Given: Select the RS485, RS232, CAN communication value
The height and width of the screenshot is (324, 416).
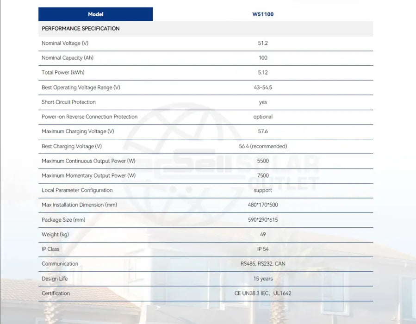Looking at the screenshot, I should [x=263, y=264].
